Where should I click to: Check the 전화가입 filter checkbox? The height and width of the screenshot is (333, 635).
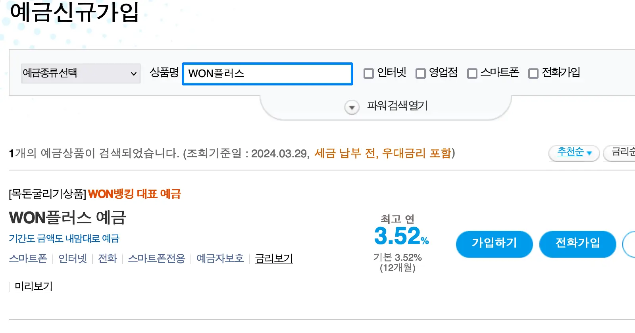(x=533, y=73)
